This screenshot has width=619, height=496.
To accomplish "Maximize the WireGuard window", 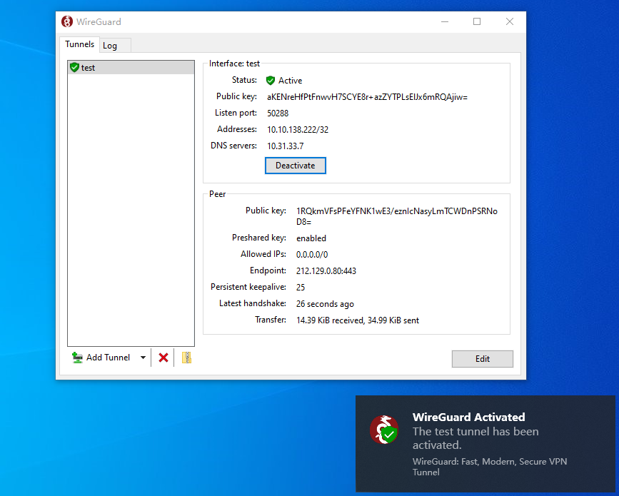I will tap(477, 21).
